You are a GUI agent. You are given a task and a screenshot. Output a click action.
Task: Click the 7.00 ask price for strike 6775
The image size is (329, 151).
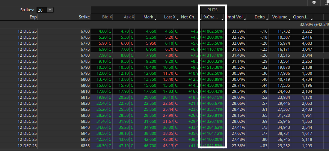(125, 50)
